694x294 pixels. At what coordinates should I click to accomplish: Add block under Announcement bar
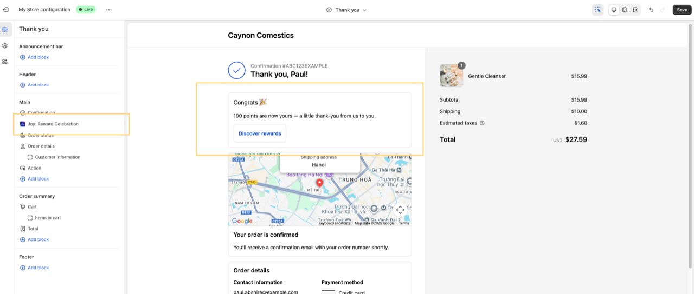[34, 57]
